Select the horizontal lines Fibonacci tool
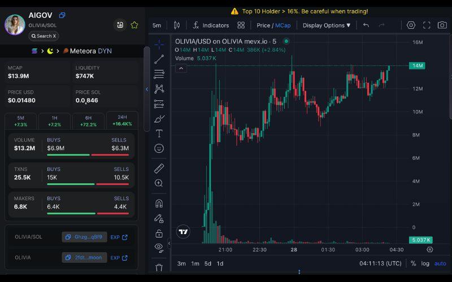 pos(159,74)
